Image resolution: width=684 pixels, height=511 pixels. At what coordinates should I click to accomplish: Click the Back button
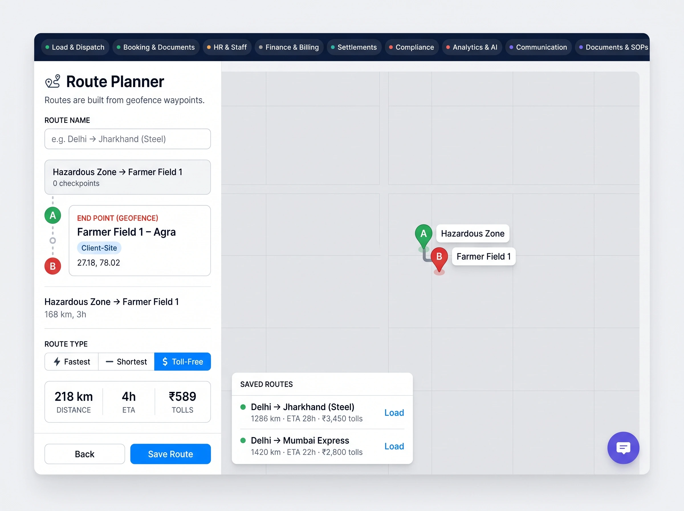pos(85,454)
